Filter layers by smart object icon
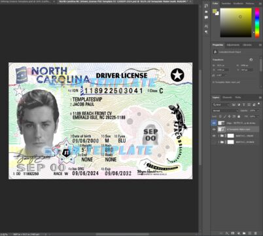This screenshot has height=236, width=263. (x=254, y=105)
